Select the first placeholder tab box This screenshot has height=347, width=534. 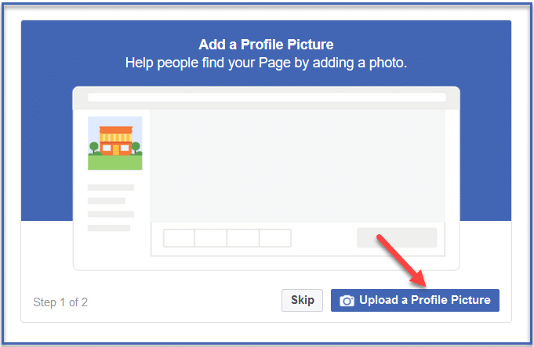pyautogui.click(x=179, y=238)
